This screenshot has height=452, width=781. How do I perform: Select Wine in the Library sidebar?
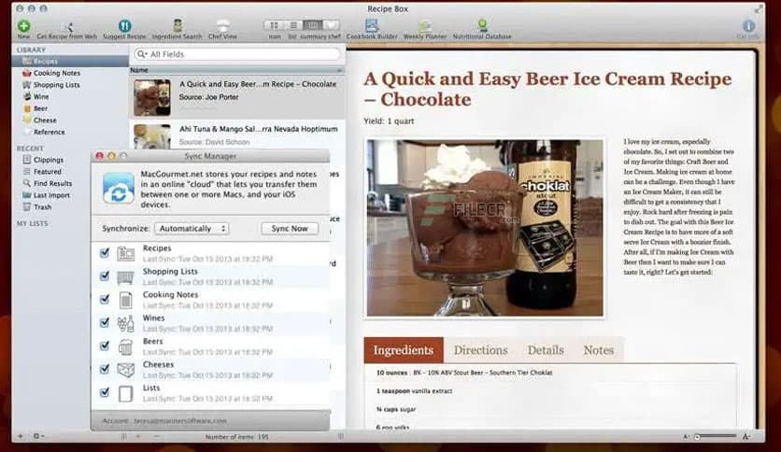41,96
